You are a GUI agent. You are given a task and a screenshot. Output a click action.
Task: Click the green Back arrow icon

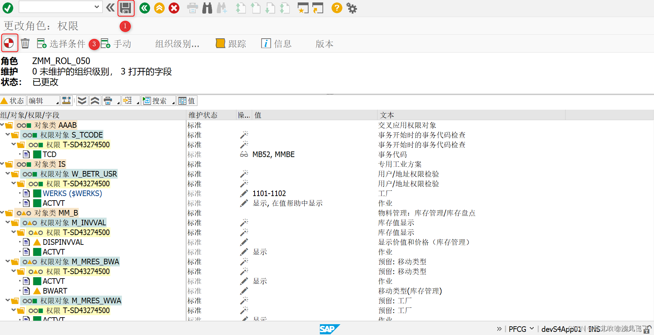click(145, 8)
